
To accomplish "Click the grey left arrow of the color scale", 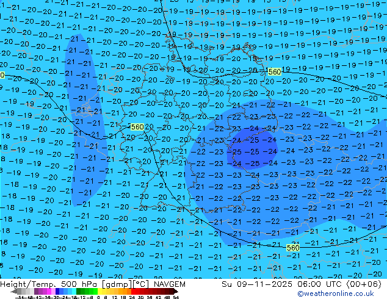I will 13,291.
